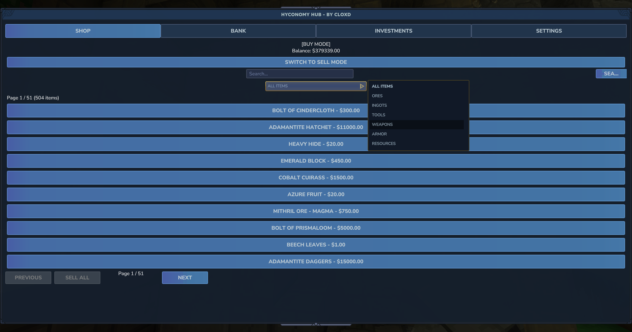
Task: Switch to the Investments tab
Action: pos(393,31)
